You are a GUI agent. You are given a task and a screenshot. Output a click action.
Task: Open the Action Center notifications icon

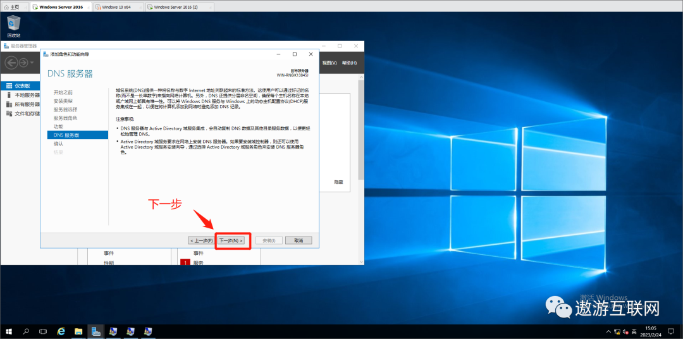670,331
